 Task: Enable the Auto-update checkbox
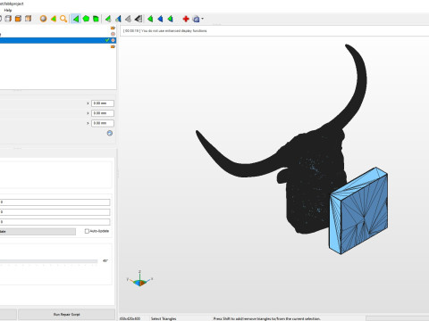click(87, 231)
